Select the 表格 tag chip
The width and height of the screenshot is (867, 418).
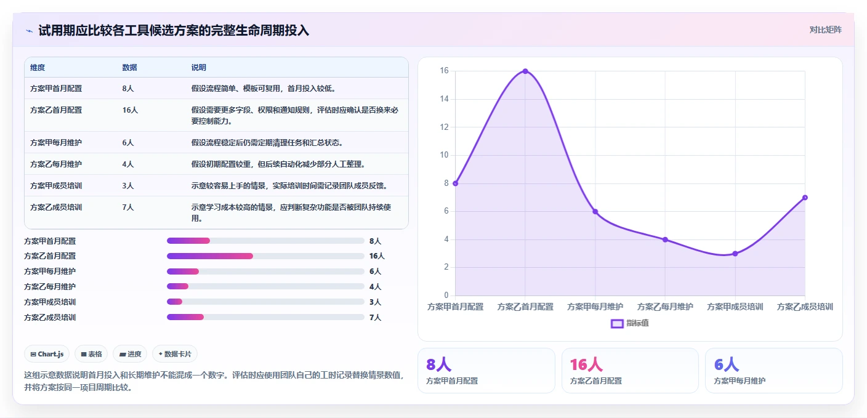(x=91, y=354)
